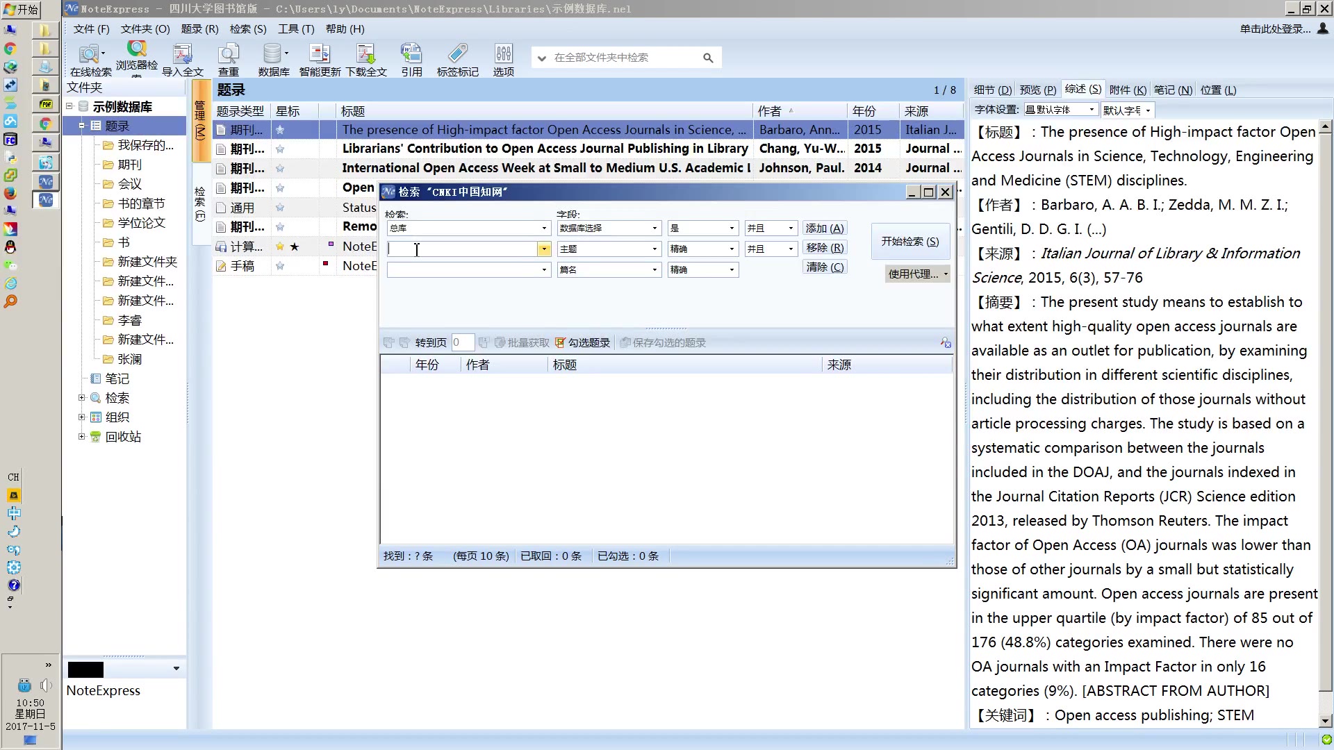Toggle star on Librarians' Contribution record
This screenshot has height=750, width=1334.
280,149
